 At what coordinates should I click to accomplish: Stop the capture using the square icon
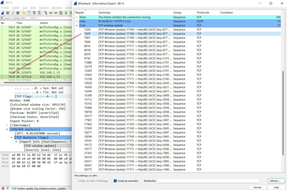tap(8, 13)
